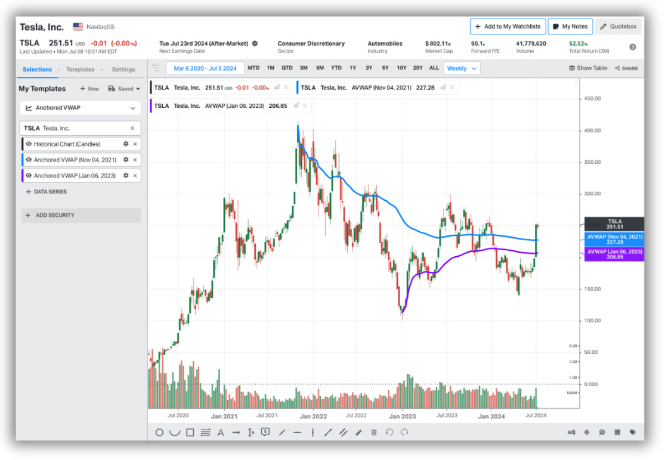
Task: Click the AVWAP (Nov 04, 2021) 227.28 price label
Action: [614, 240]
